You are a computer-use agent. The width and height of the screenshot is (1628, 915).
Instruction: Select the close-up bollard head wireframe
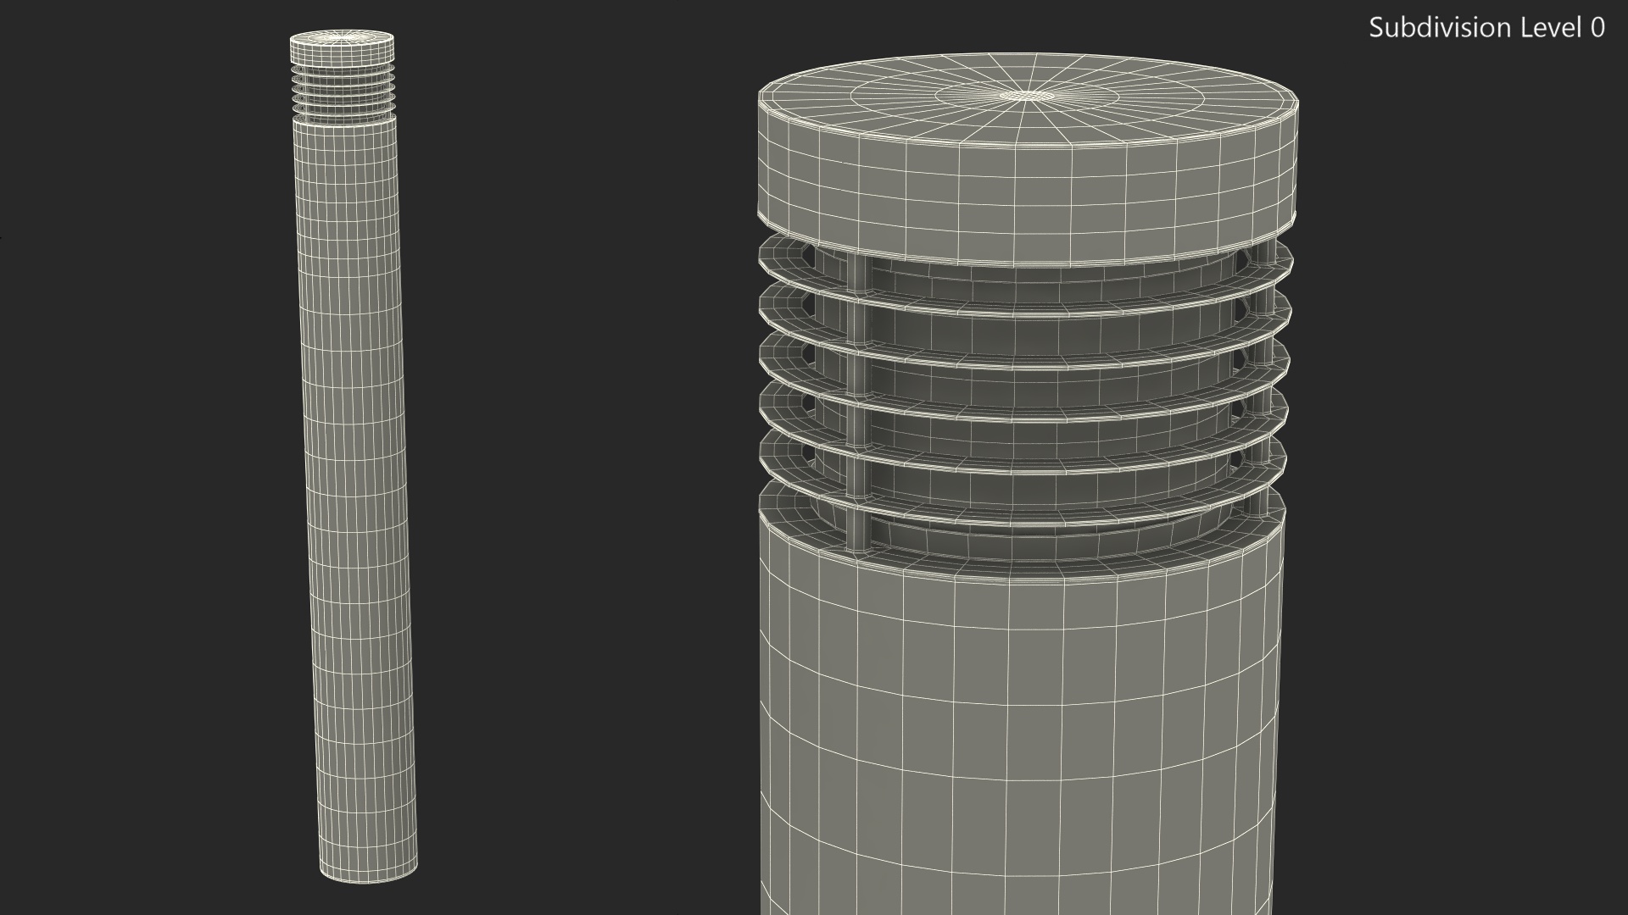click(1027, 484)
